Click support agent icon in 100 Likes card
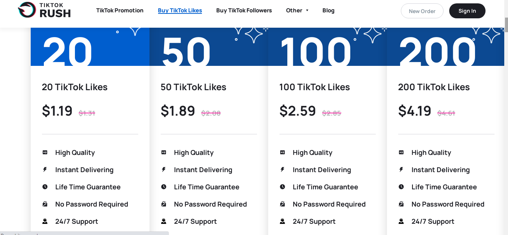508x235 pixels. click(x=282, y=221)
